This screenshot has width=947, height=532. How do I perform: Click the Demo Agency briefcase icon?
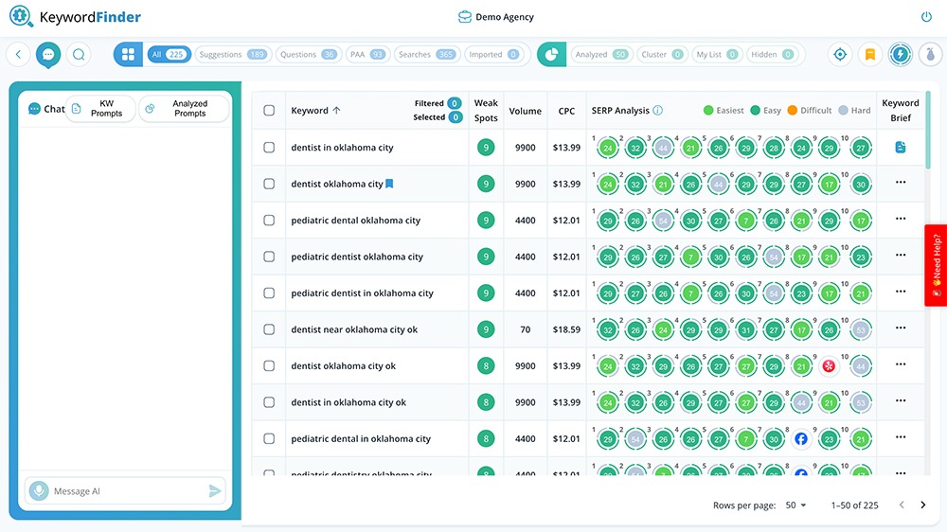coord(464,17)
